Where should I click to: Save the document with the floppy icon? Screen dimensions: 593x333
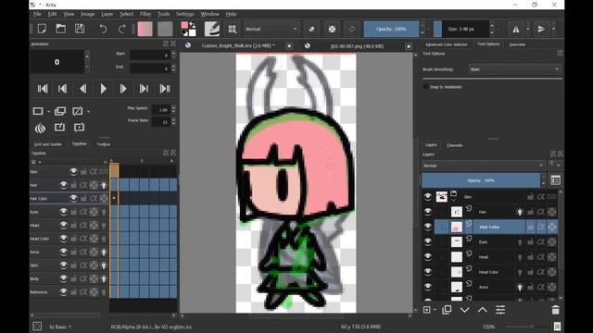point(80,29)
